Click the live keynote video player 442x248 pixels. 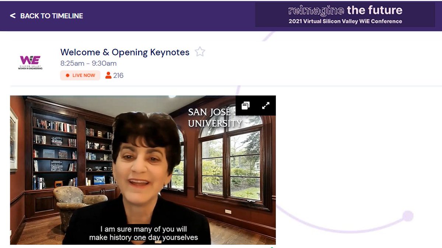click(x=143, y=170)
